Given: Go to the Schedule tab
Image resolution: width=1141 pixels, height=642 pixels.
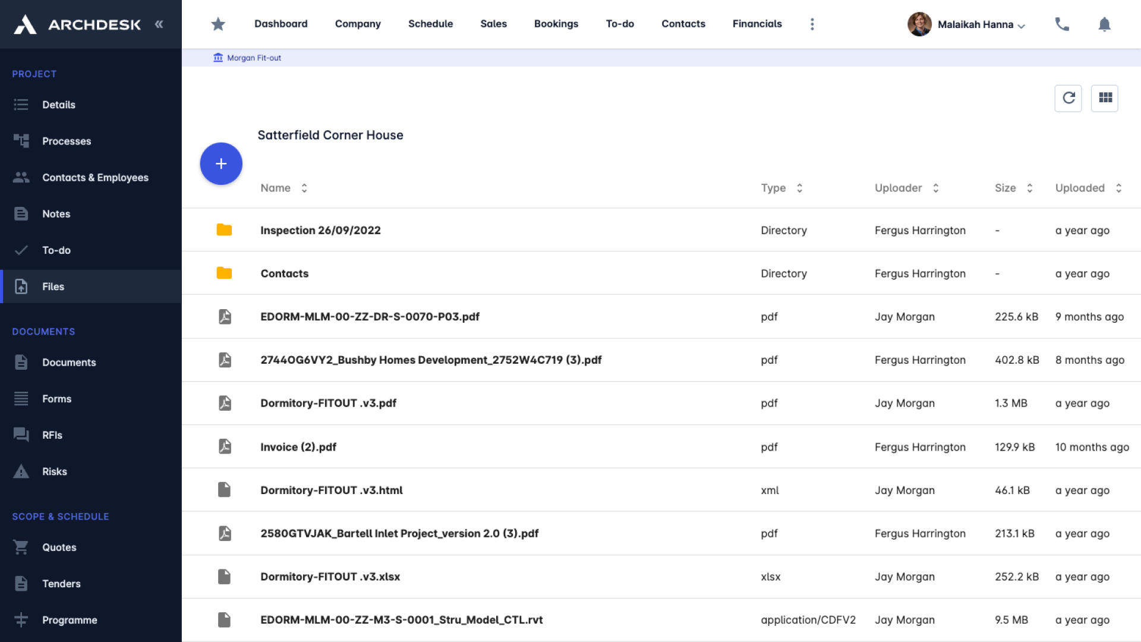Looking at the screenshot, I should (430, 24).
